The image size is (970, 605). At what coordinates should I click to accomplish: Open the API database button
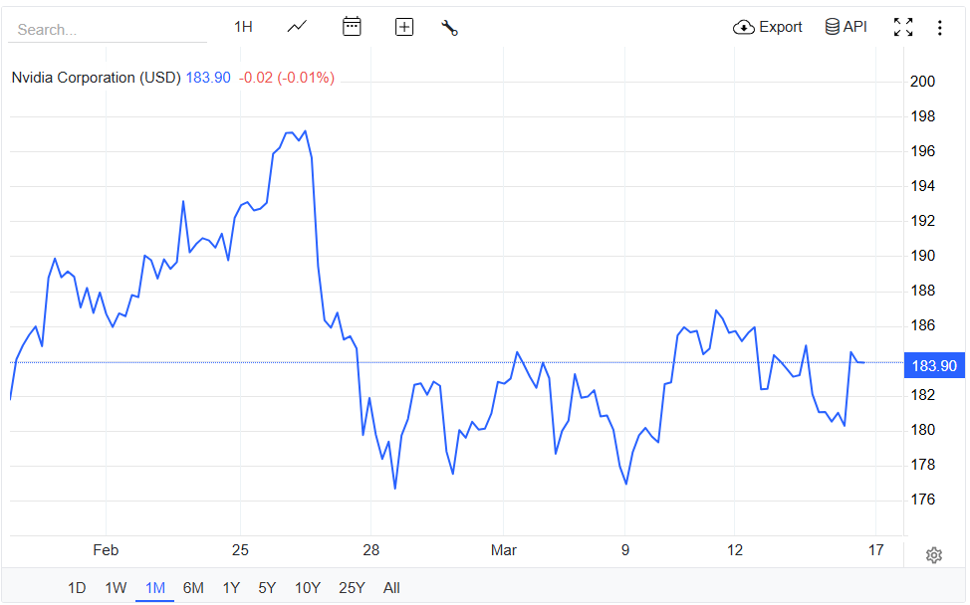click(x=846, y=27)
